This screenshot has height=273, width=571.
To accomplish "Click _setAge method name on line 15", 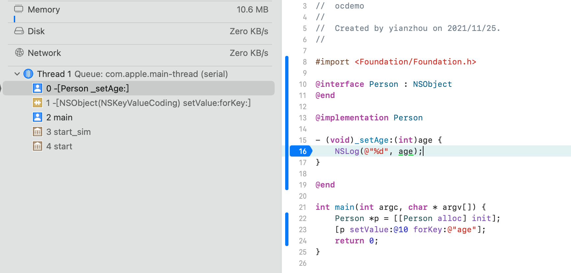I will point(371,140).
